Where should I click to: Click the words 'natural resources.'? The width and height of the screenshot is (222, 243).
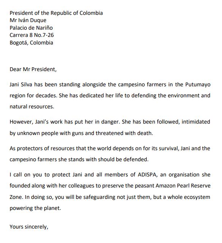click(32, 106)
